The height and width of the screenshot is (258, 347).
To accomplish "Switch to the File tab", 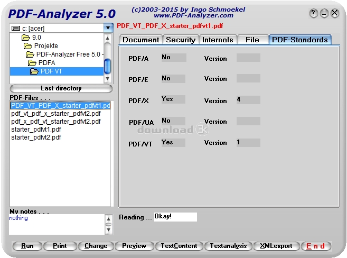I will coord(252,40).
